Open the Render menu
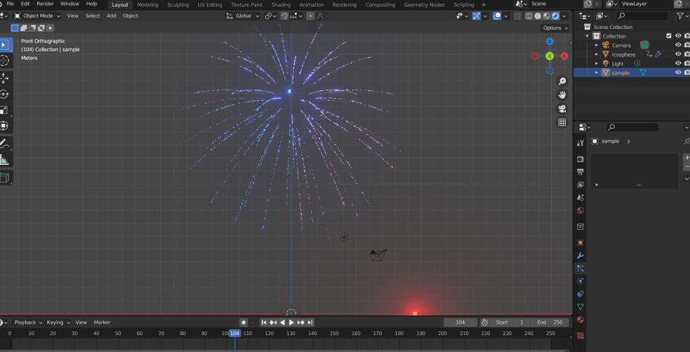The image size is (690, 352). point(45,4)
